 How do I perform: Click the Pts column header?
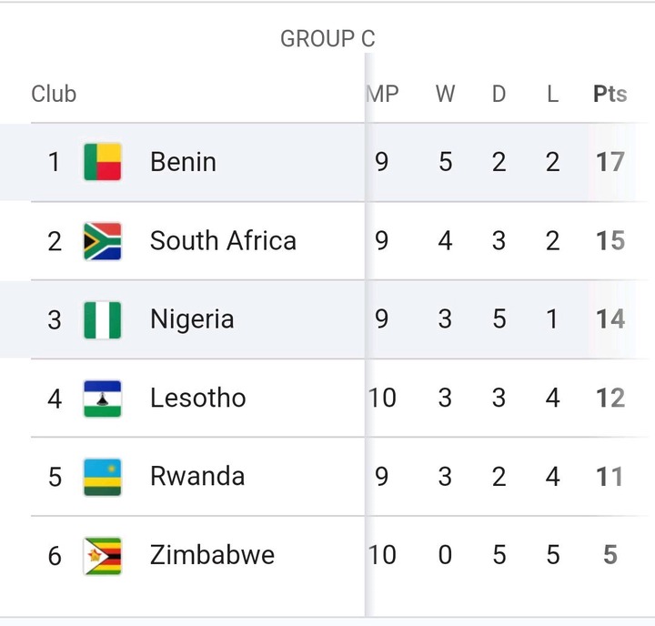coord(610,94)
